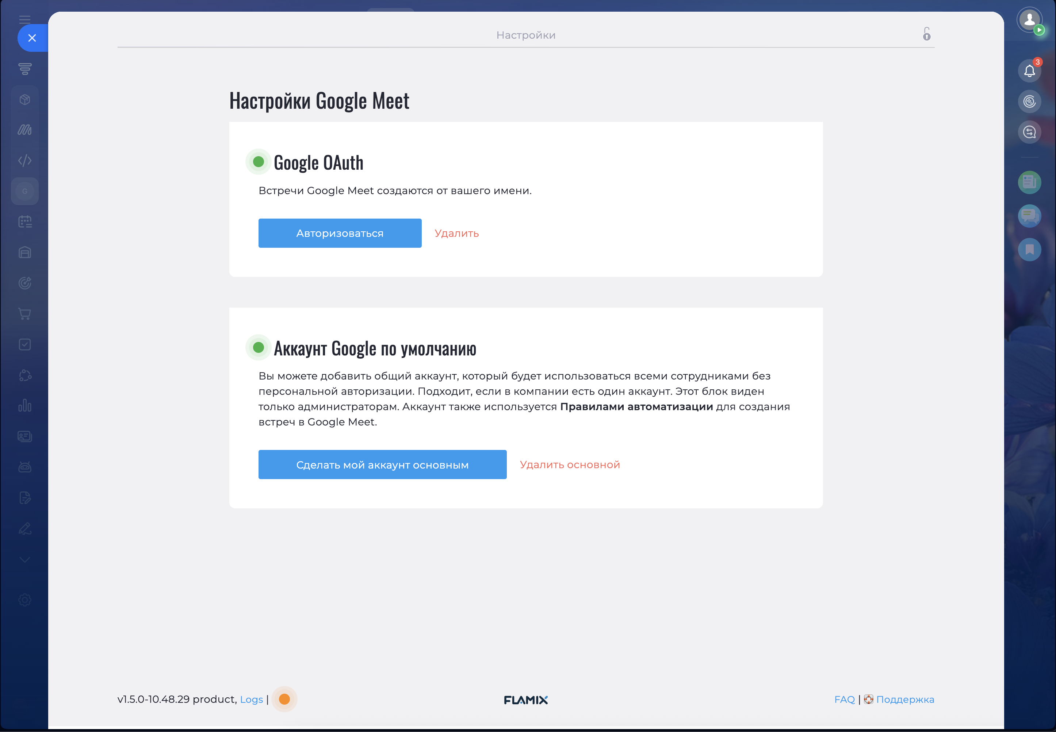
Task: Open the chat with arrows icon
Action: (1029, 132)
